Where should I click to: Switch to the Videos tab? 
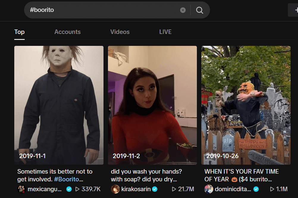(x=120, y=32)
